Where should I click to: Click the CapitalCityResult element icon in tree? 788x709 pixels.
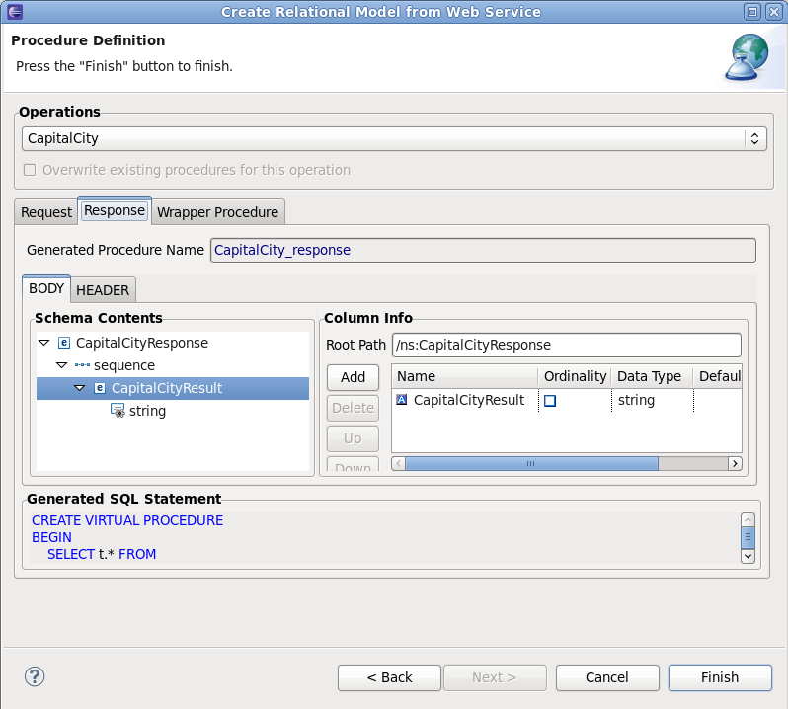(100, 388)
